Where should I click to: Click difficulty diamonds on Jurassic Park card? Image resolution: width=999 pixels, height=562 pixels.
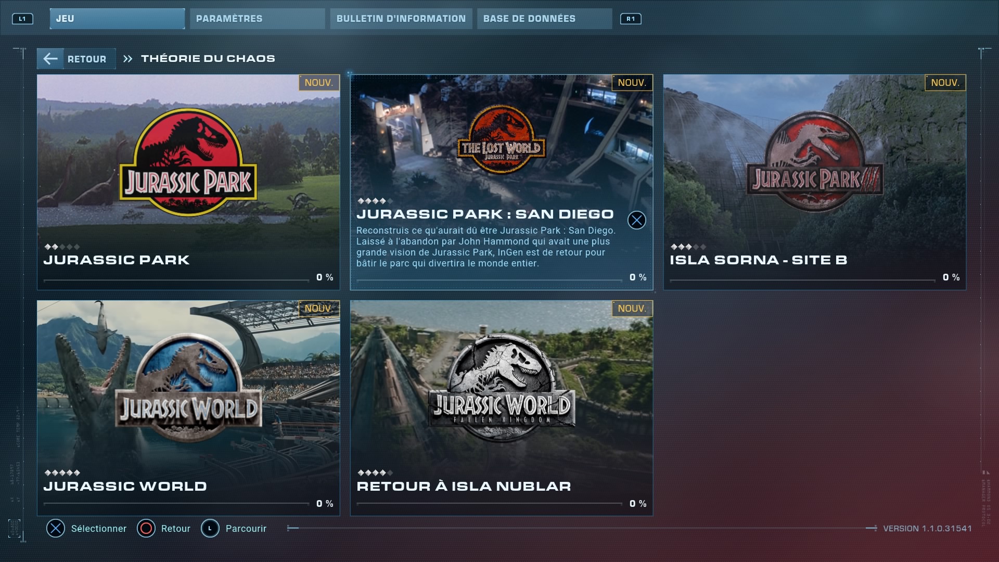pos(62,247)
